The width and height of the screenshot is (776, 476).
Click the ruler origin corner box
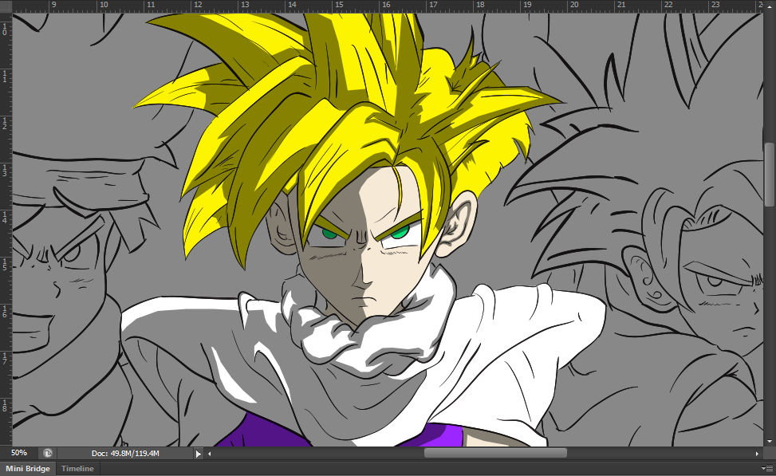pyautogui.click(x=4, y=5)
